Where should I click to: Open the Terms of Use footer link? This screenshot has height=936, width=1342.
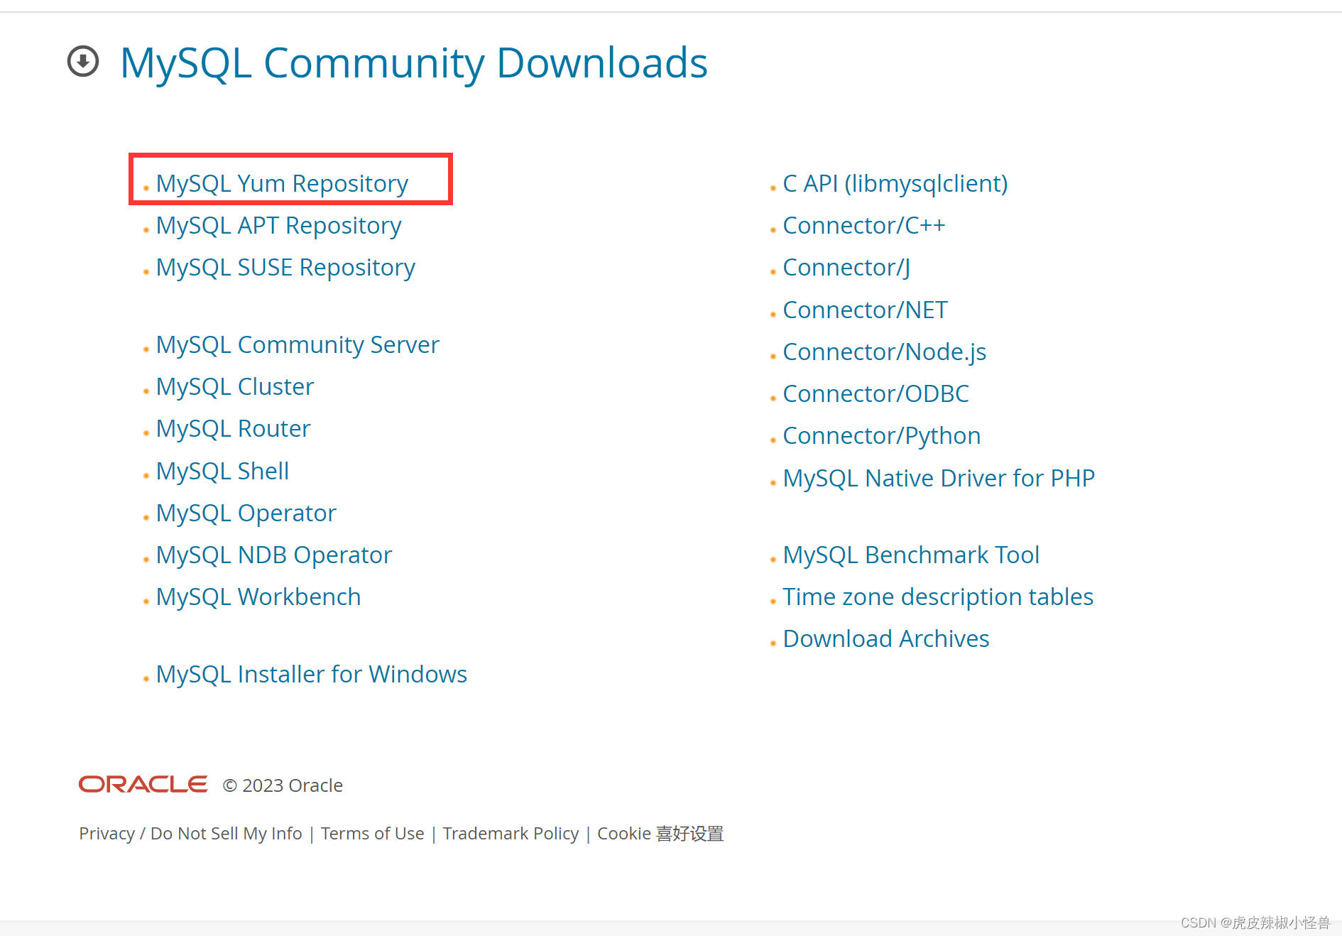(x=372, y=833)
